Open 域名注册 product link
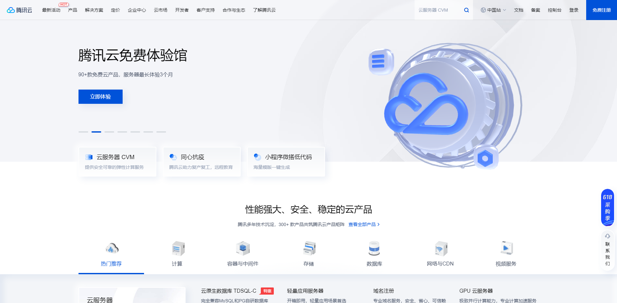 coord(384,291)
